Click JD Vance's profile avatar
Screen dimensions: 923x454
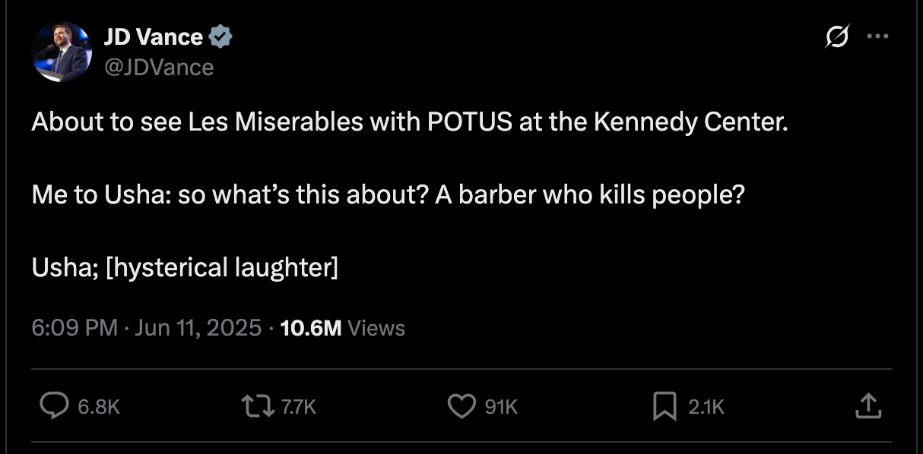point(61,51)
